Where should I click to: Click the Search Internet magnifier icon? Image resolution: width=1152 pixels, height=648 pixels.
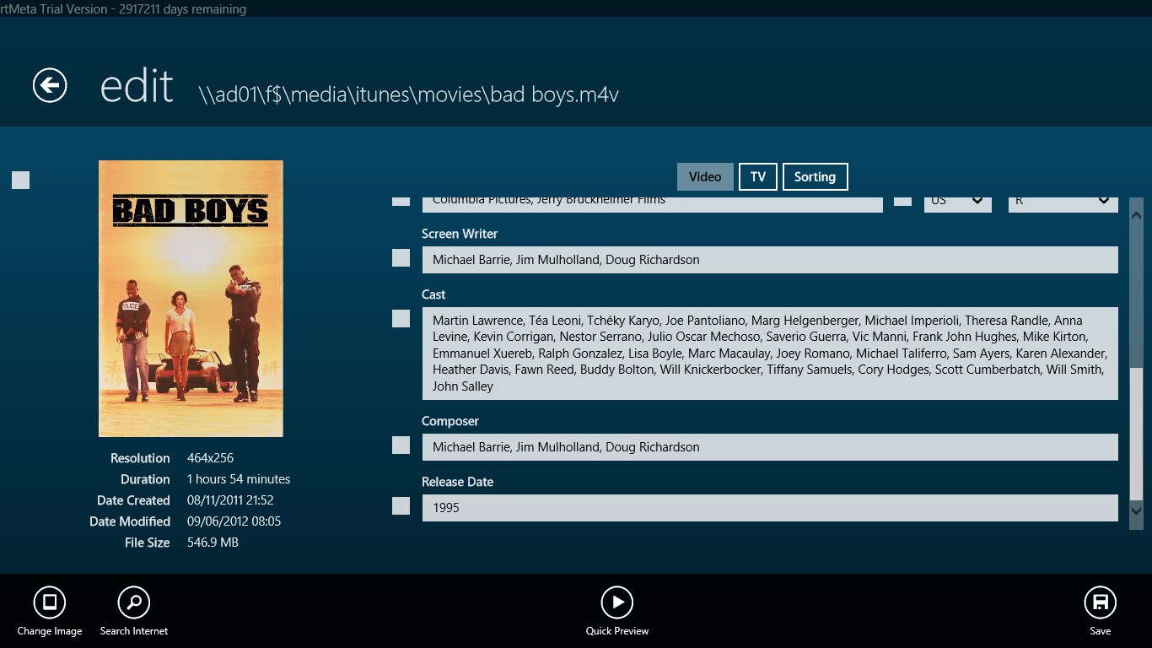click(133, 602)
